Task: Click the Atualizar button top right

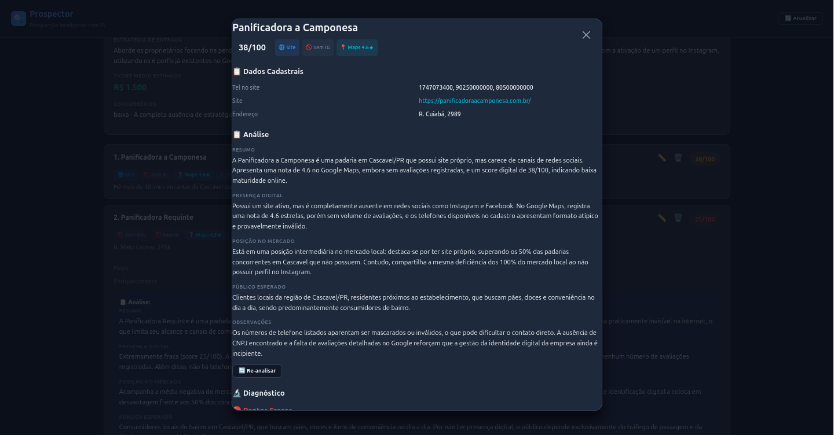Action: click(800, 18)
